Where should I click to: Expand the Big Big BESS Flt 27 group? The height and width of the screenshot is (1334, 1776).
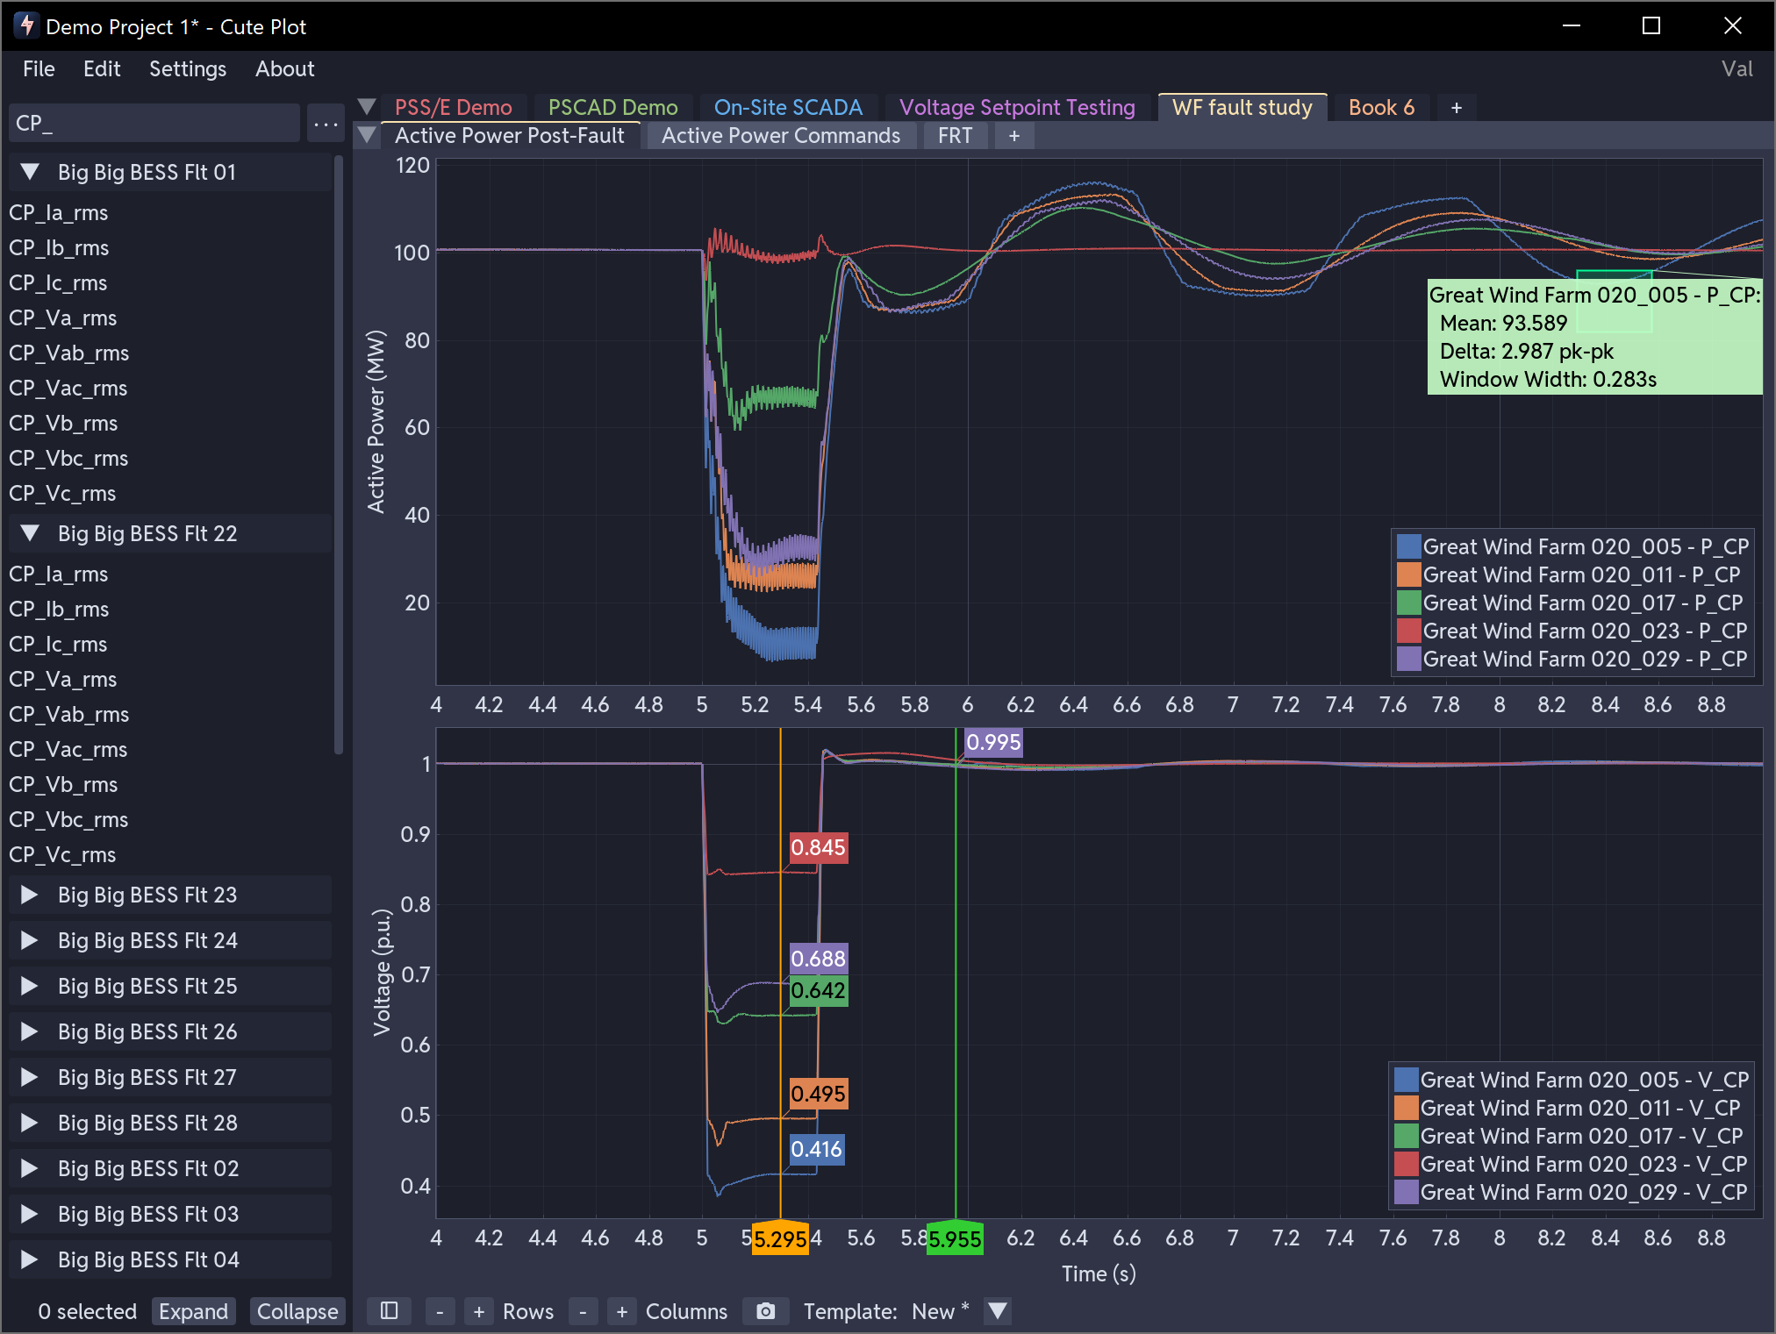(x=30, y=1077)
